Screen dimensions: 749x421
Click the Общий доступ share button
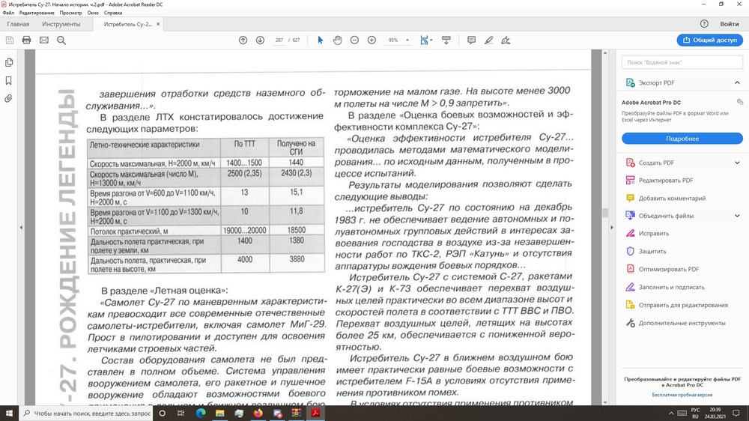[710, 40]
